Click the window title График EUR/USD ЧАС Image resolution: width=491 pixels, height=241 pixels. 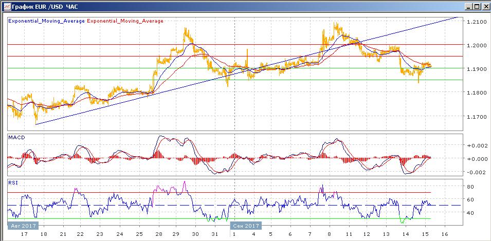pyautogui.click(x=45, y=7)
